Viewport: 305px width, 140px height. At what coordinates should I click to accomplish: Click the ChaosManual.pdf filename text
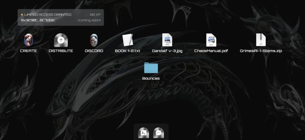211,51
